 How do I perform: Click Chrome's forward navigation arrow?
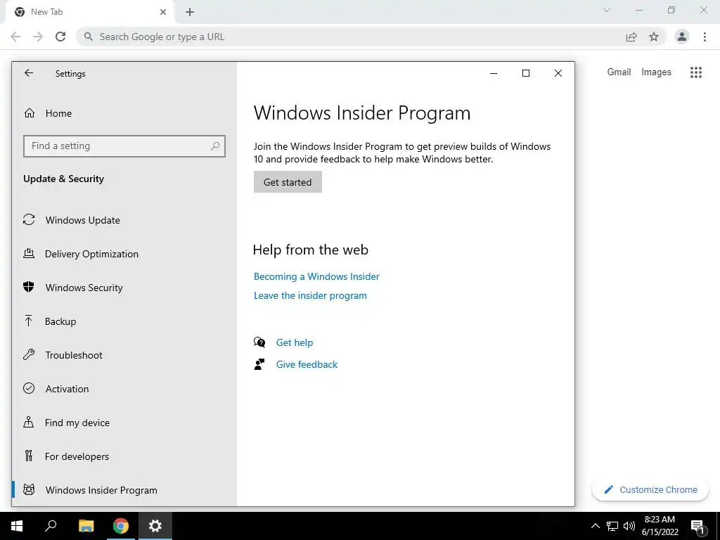(38, 37)
